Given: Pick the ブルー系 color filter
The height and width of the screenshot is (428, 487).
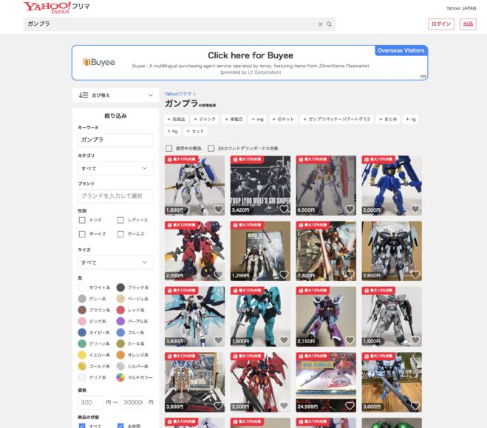Looking at the screenshot, I should click(120, 333).
